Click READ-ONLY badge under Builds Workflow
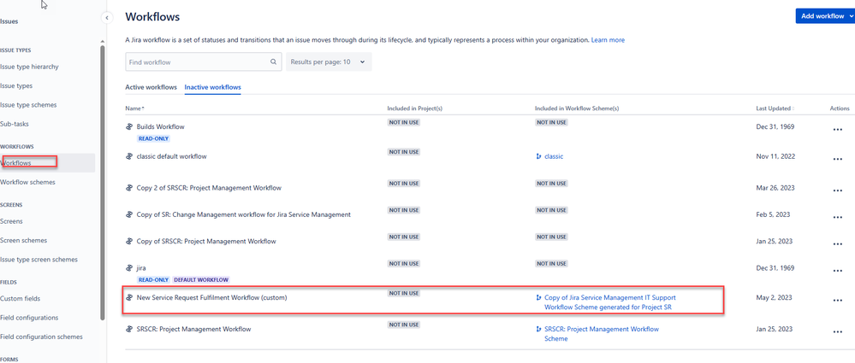The width and height of the screenshot is (855, 363). pos(153,138)
